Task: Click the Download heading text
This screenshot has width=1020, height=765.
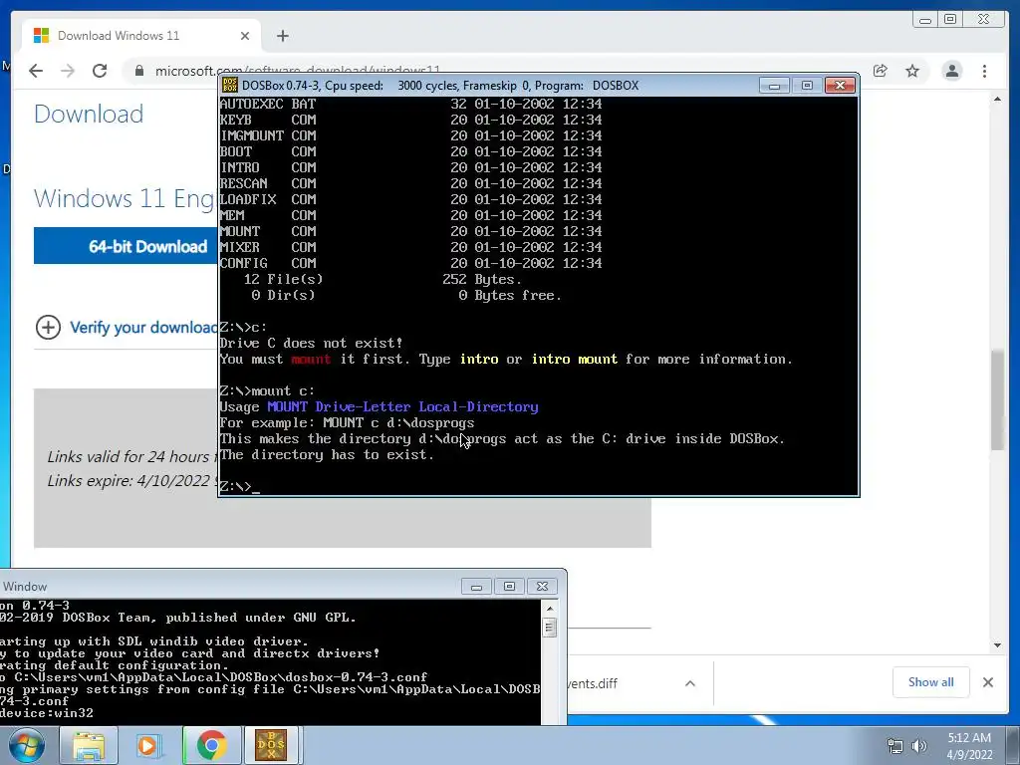Action: click(89, 114)
